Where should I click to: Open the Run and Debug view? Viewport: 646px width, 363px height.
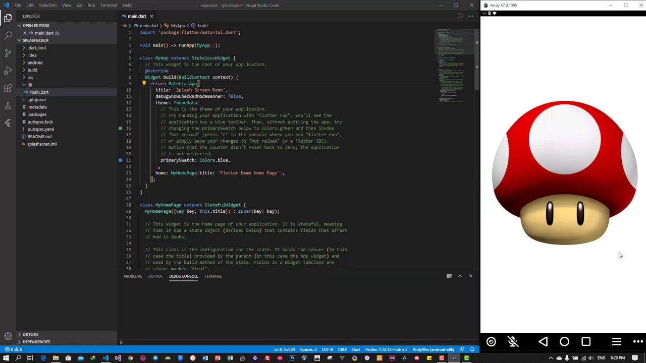8,71
